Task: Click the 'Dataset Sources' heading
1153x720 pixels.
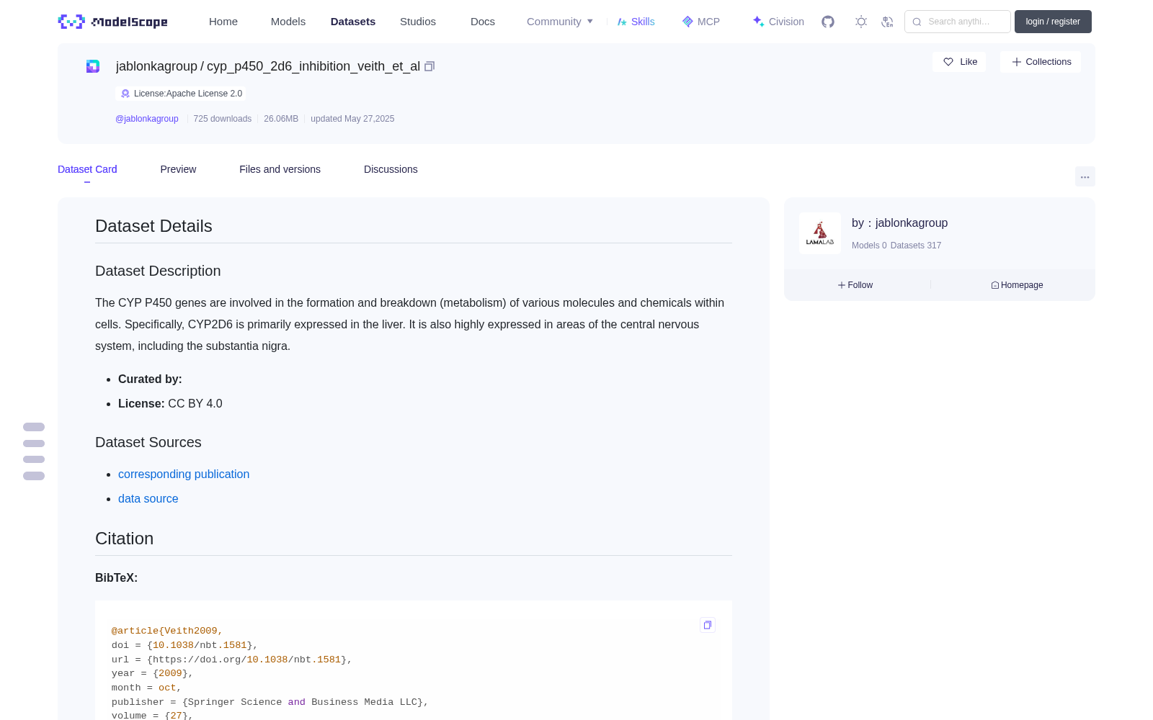Action: point(148,442)
